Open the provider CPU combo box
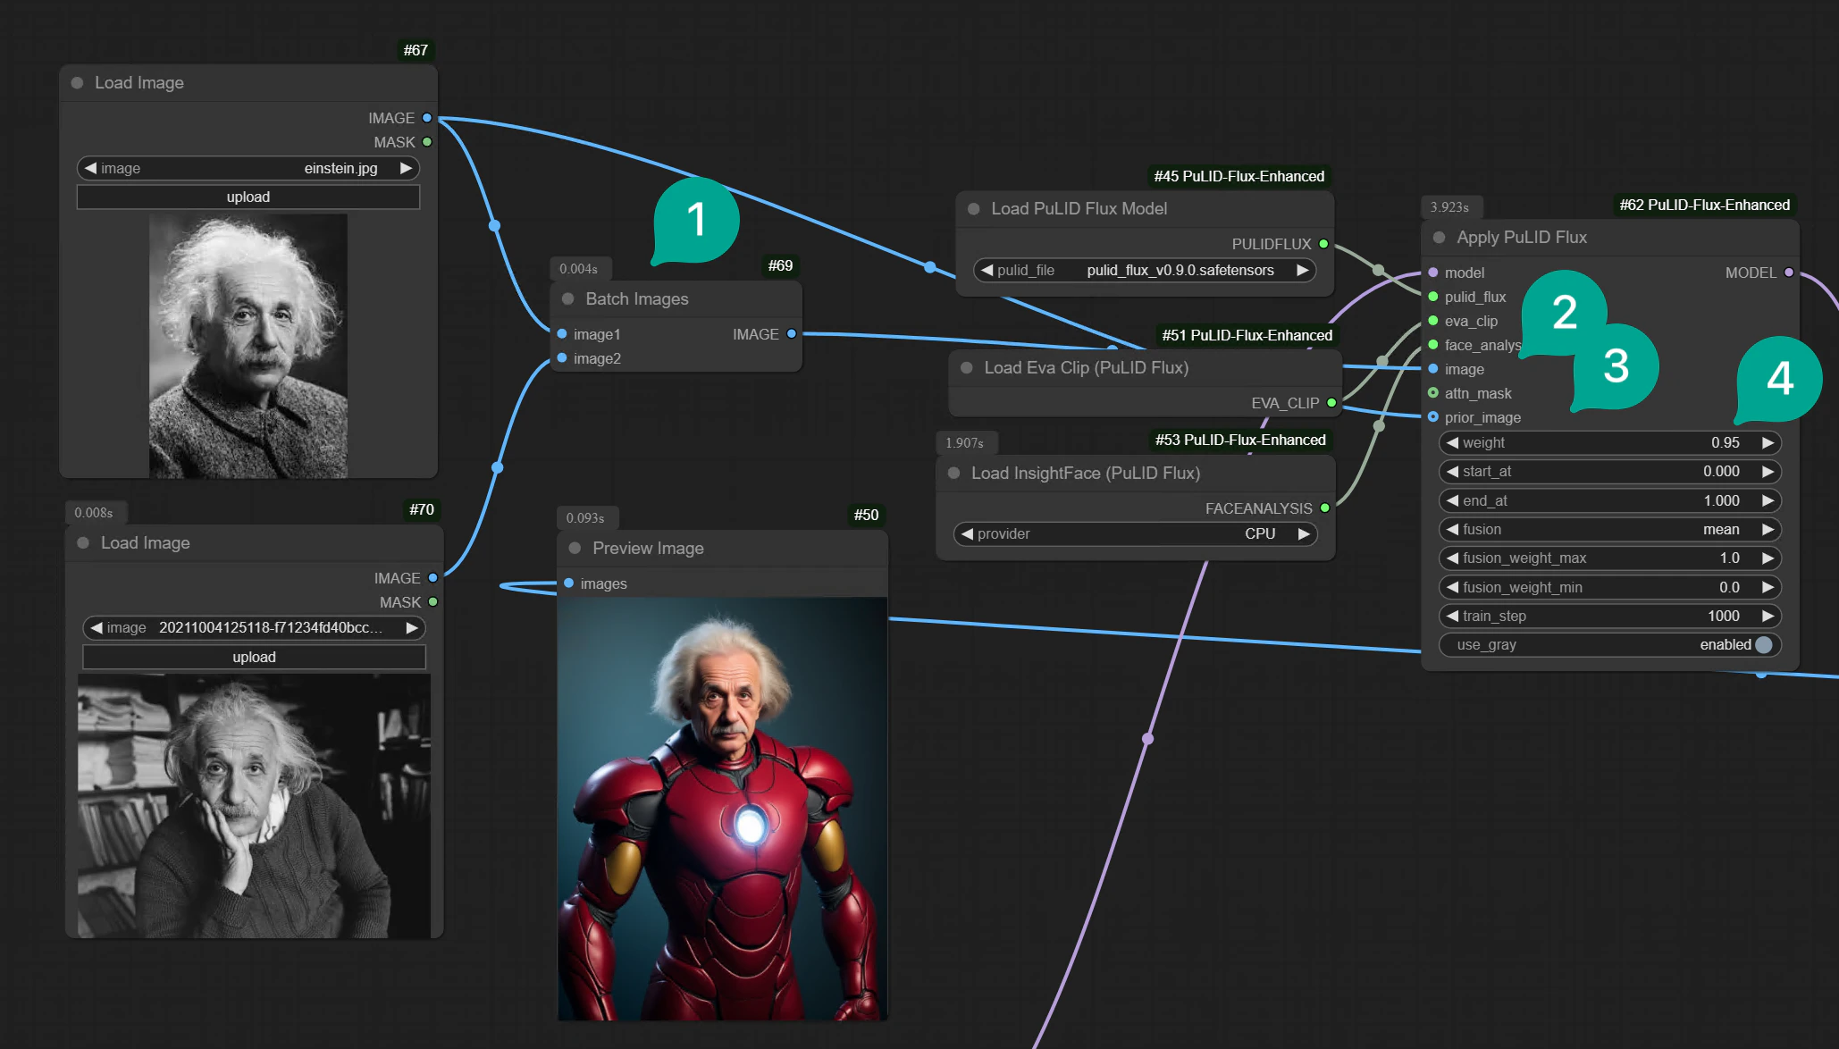The image size is (1839, 1049). click(x=1135, y=533)
